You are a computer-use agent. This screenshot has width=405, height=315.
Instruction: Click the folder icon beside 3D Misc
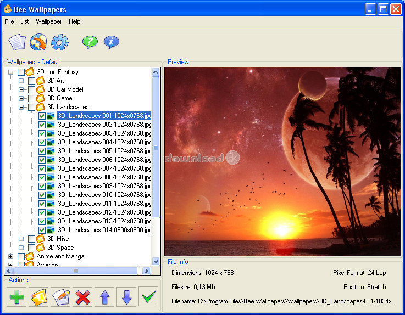pyautogui.click(x=40, y=239)
